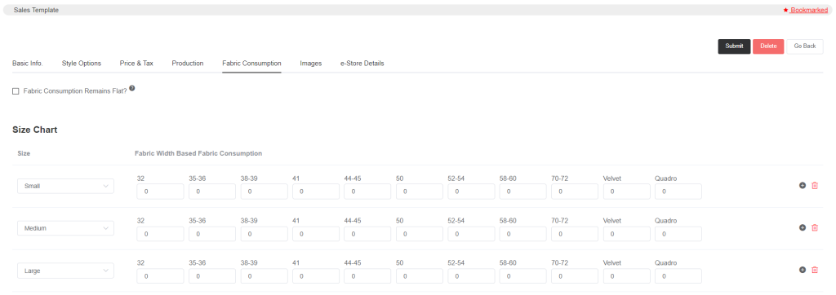Screen dimensions: 836x295
Task: Click the Go Back button
Action: point(804,46)
